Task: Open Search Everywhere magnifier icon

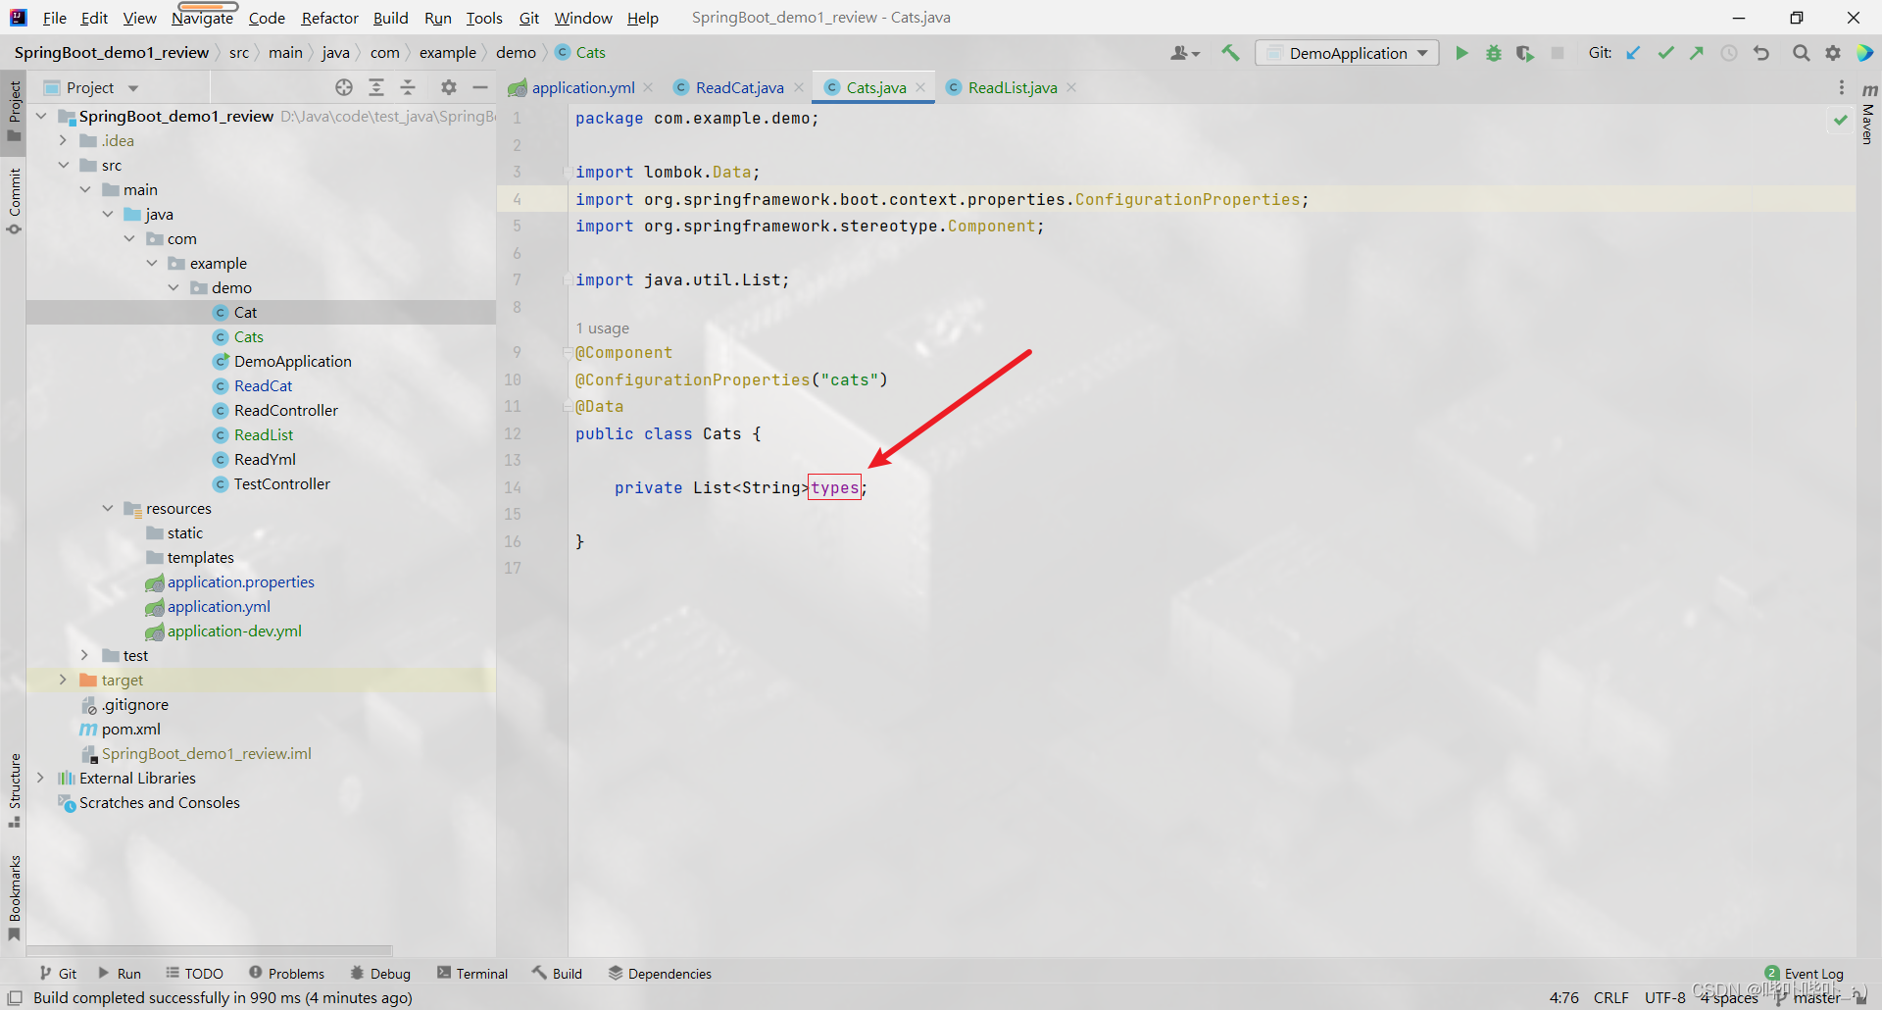Action: tap(1801, 53)
